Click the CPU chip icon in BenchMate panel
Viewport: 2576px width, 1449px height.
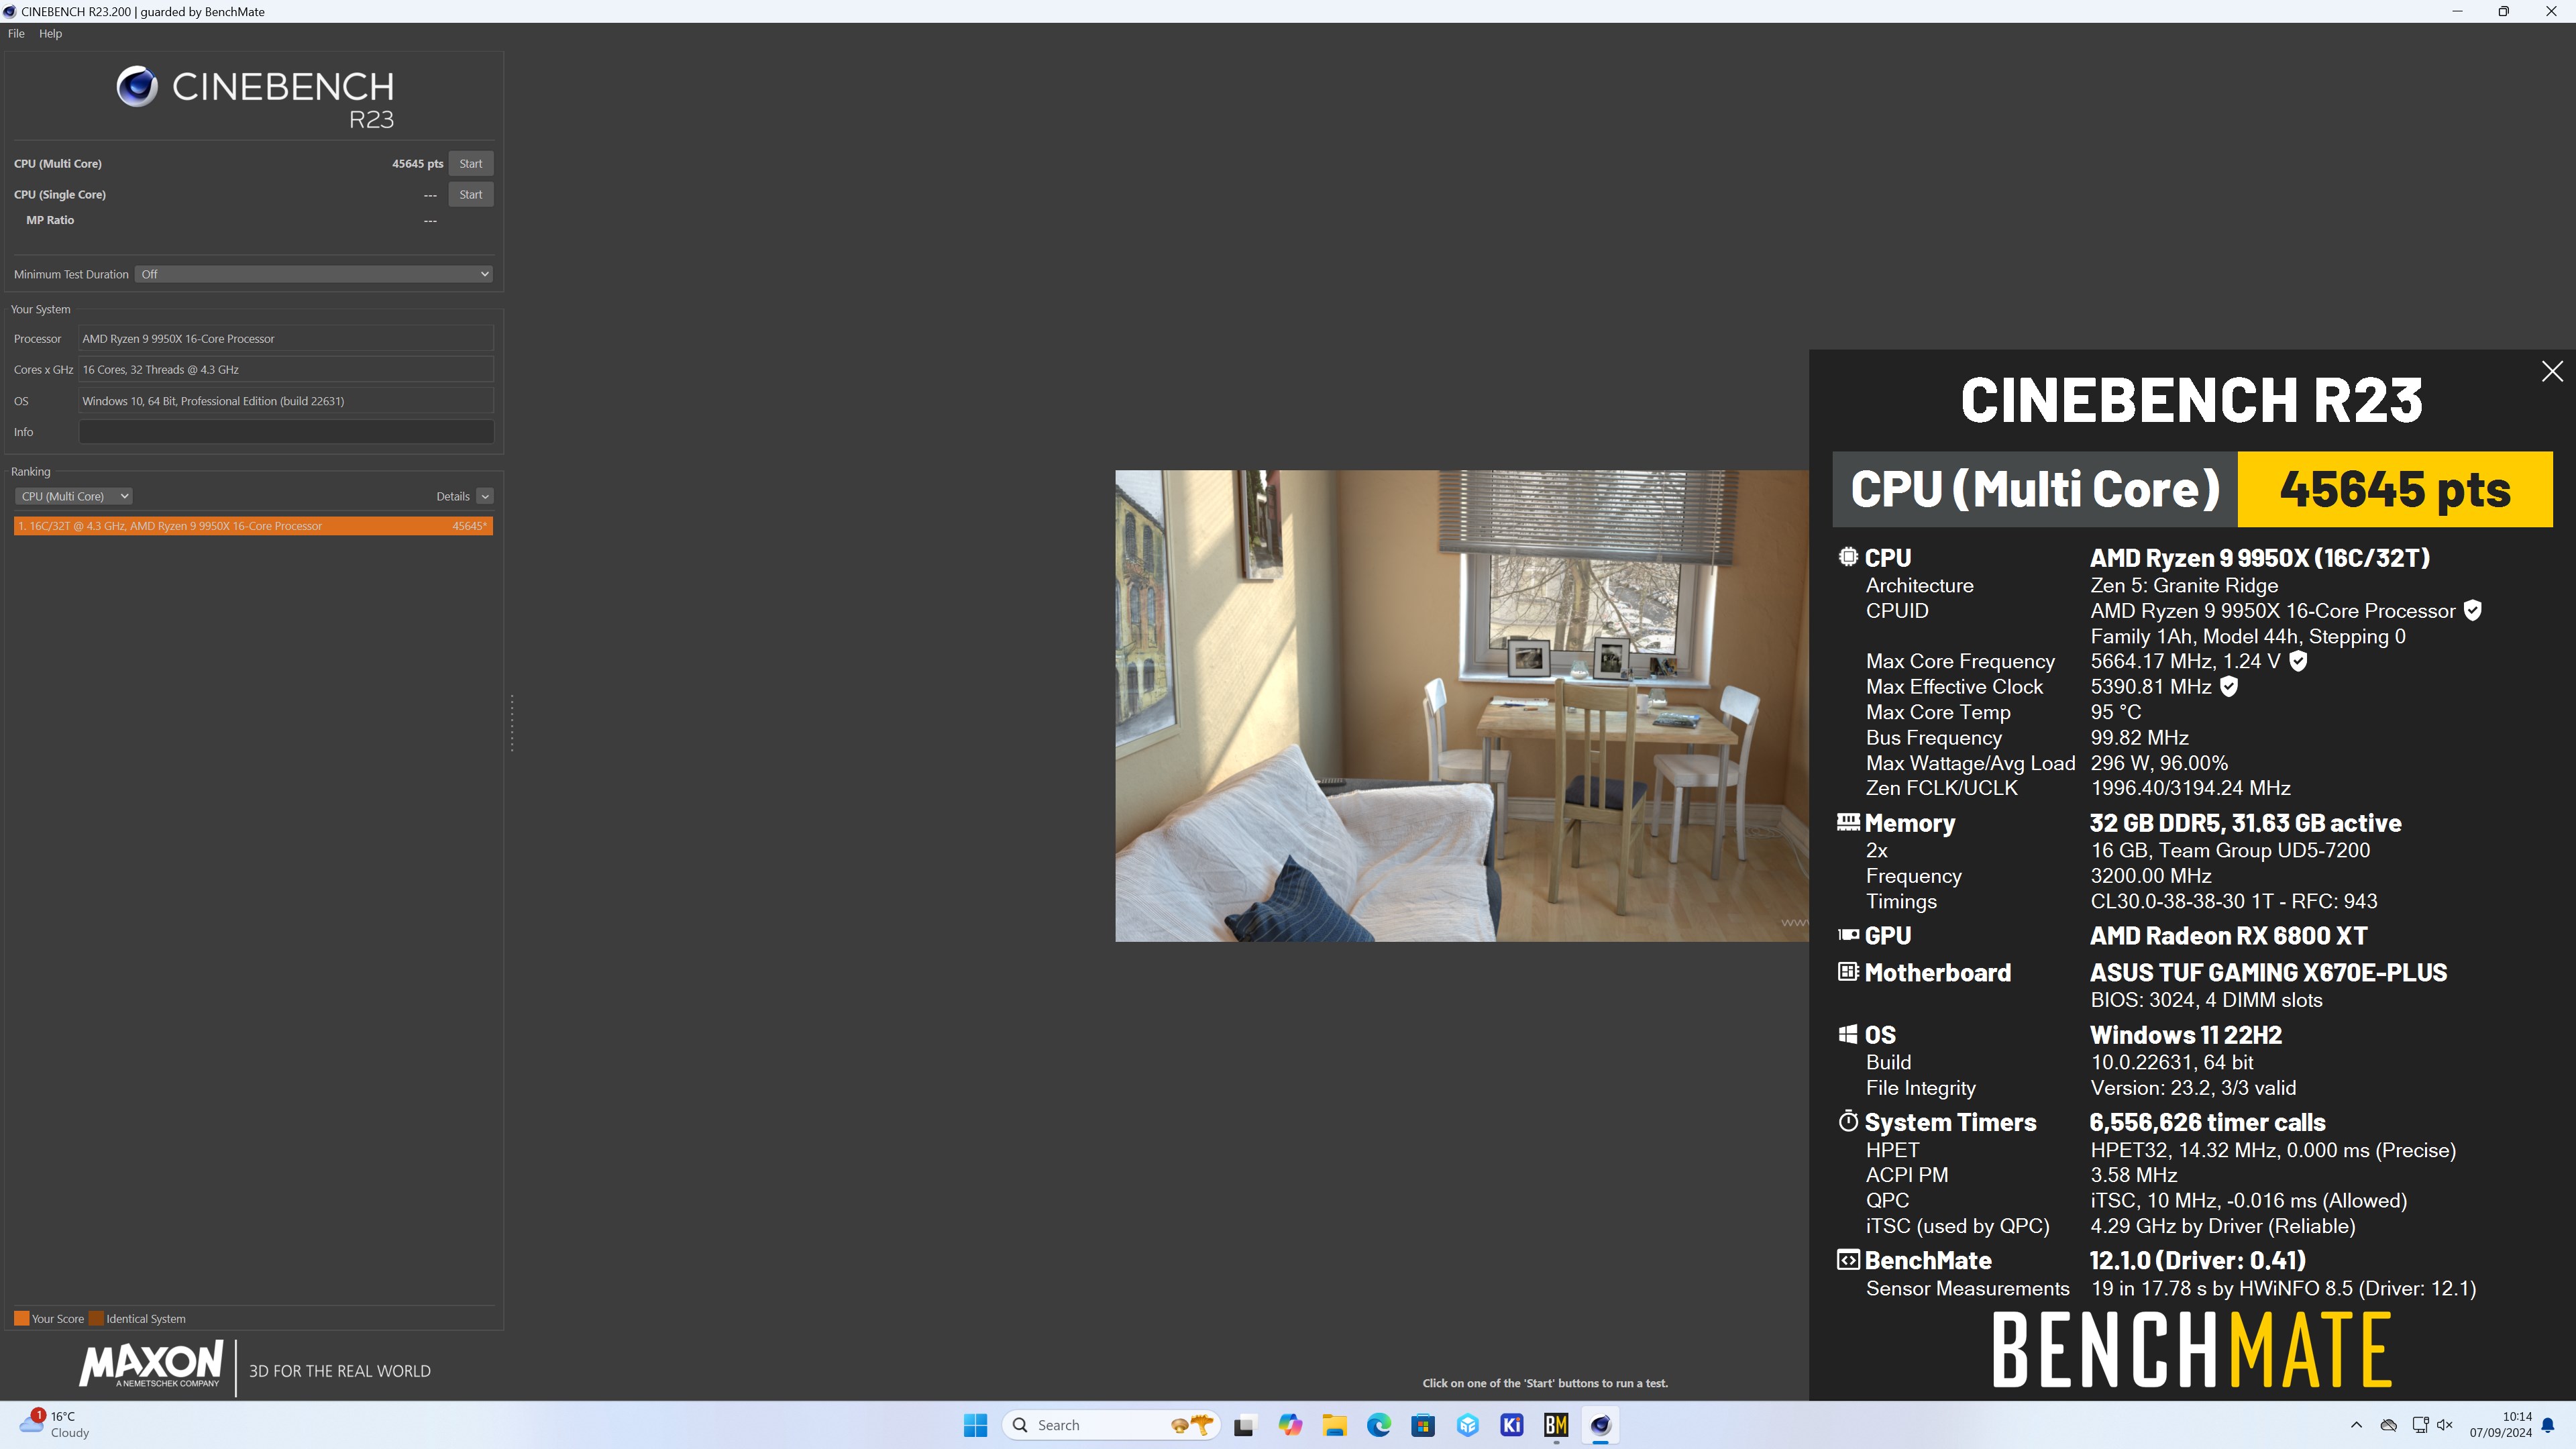pos(1848,557)
